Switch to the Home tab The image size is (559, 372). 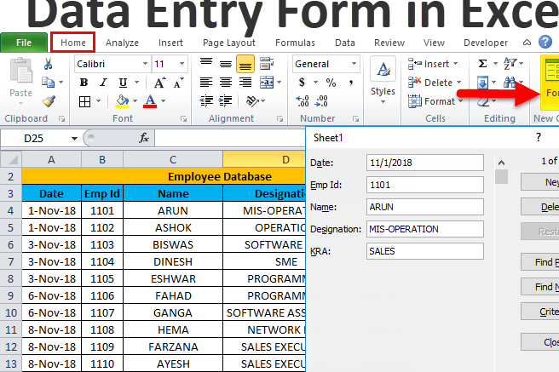[73, 43]
